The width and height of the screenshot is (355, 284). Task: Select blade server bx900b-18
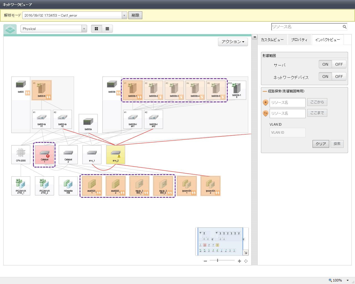pos(237,90)
